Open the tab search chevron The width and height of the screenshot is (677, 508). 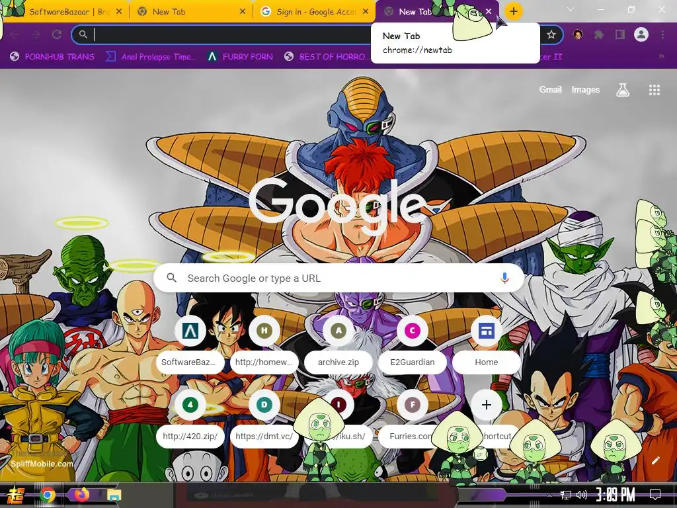571,9
